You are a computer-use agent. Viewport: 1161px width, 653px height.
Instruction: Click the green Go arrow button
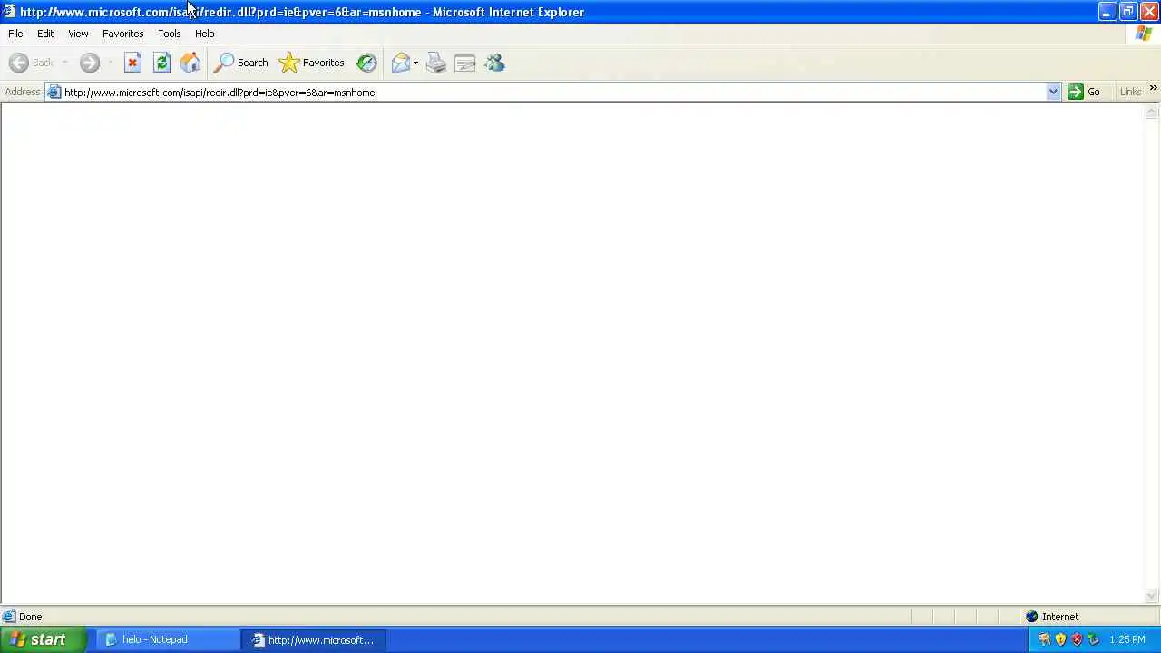pyautogui.click(x=1084, y=92)
